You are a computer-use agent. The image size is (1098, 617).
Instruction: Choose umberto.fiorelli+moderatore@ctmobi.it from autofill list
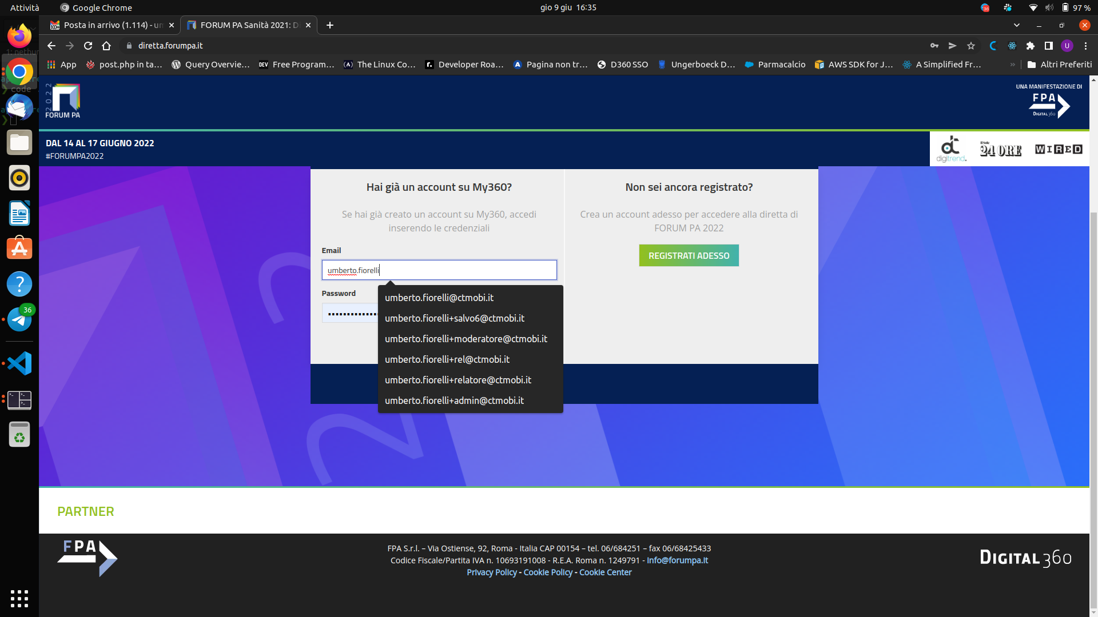click(x=466, y=339)
